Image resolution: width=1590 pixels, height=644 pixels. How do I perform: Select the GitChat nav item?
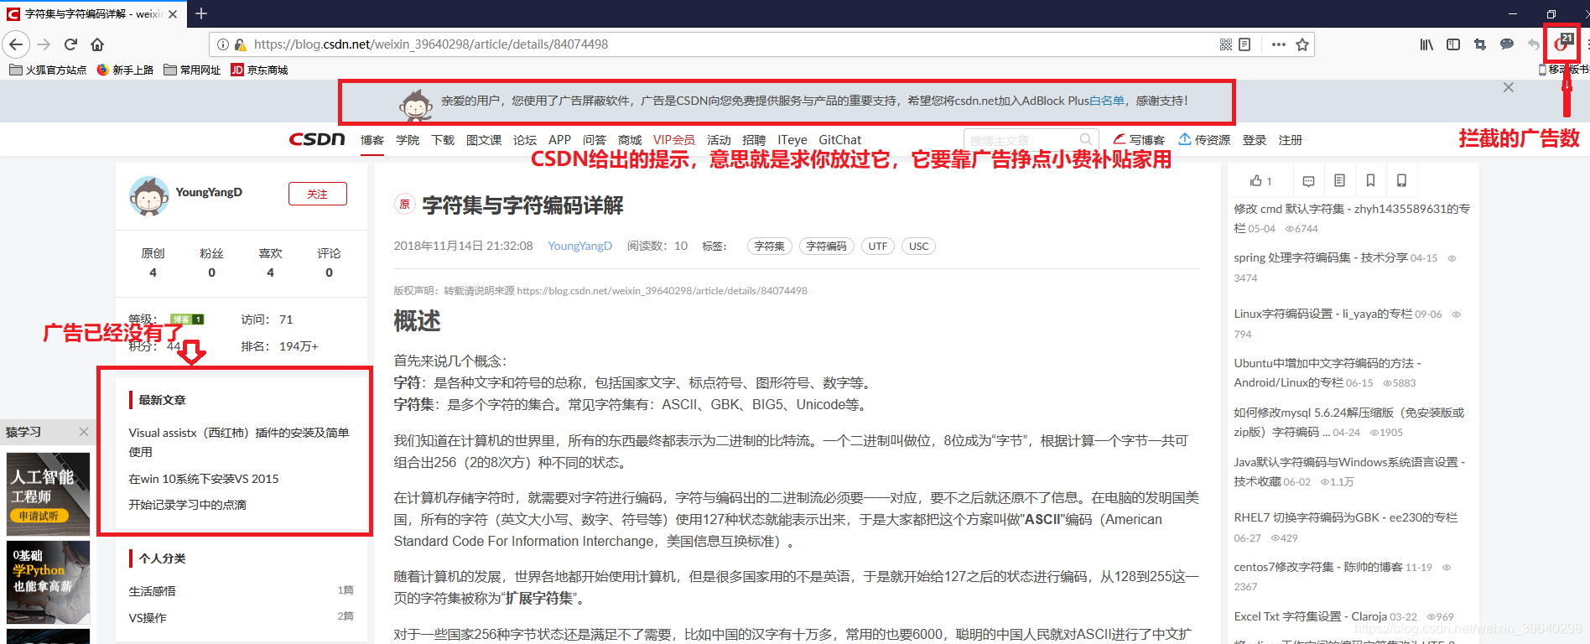click(x=839, y=140)
